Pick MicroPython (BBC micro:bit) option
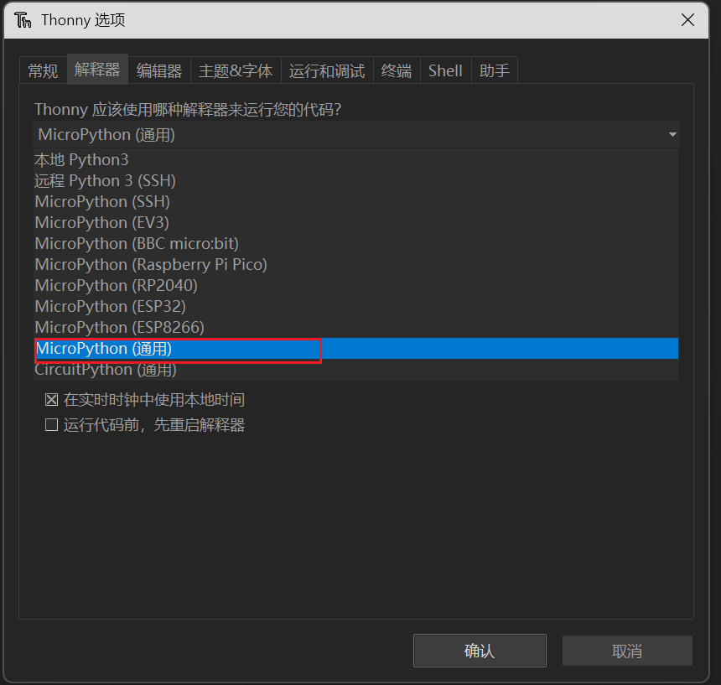This screenshot has height=685, width=721. (356, 244)
